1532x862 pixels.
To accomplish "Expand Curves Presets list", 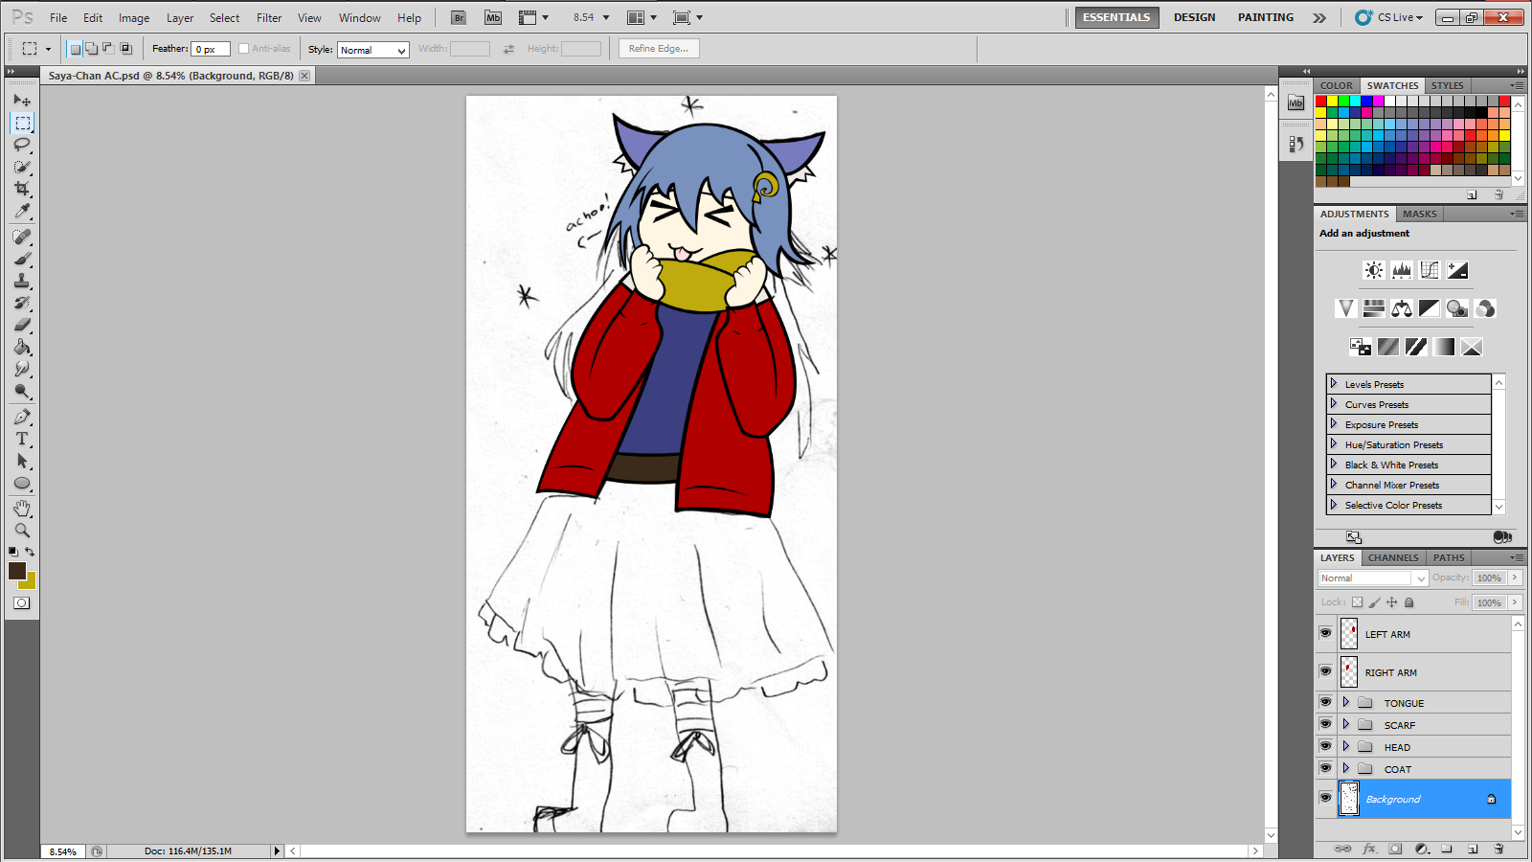I will [x=1334, y=403].
